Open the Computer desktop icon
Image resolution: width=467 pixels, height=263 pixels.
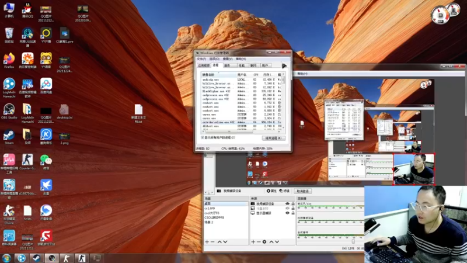(9, 9)
